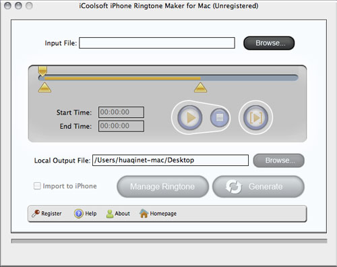Screen dimensions: 337x267
Task: Click the start triangle marker under the timeline
Action: (x=44, y=88)
